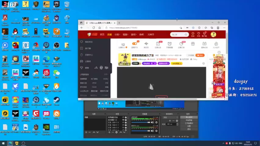Move OBS source up with arrow
The image size is (260, 146).
click(x=121, y=132)
